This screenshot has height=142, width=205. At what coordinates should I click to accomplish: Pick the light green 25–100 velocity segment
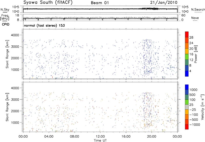tap(187, 102)
